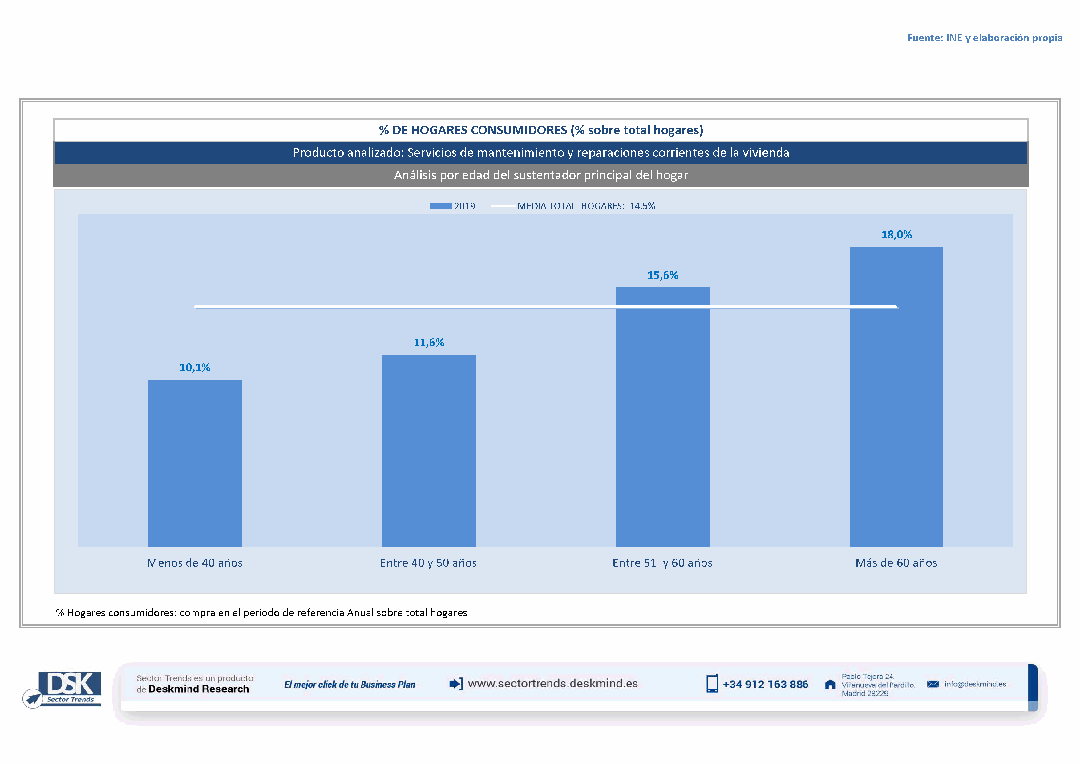Screen dimensions: 1080x764
Task: Open the www.sectortrends.deskmind.es link
Action: pyautogui.click(x=553, y=683)
